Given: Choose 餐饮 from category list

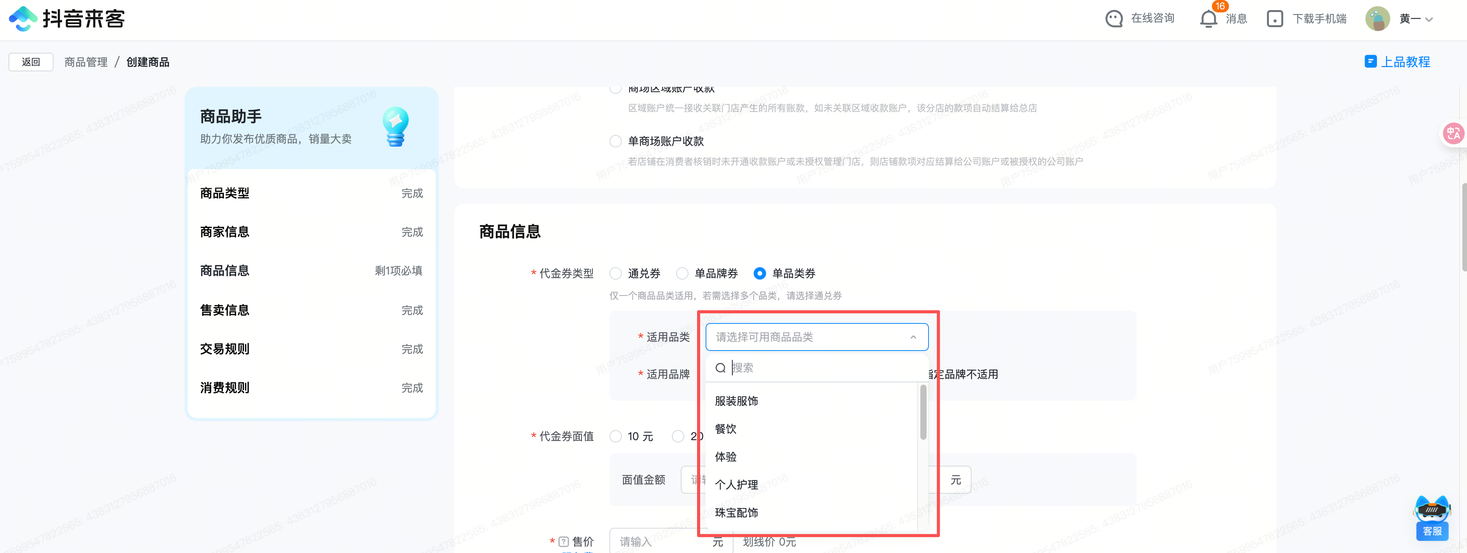Looking at the screenshot, I should 725,429.
